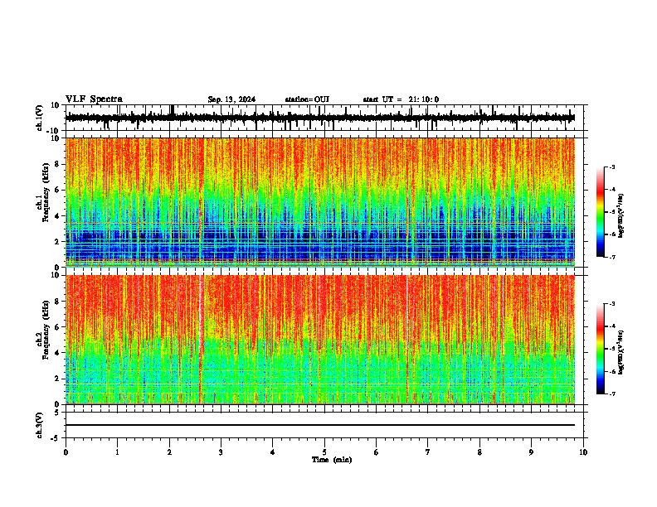Click the 'Time (min)' axis label
This screenshot has height=507, width=657.
332,460
